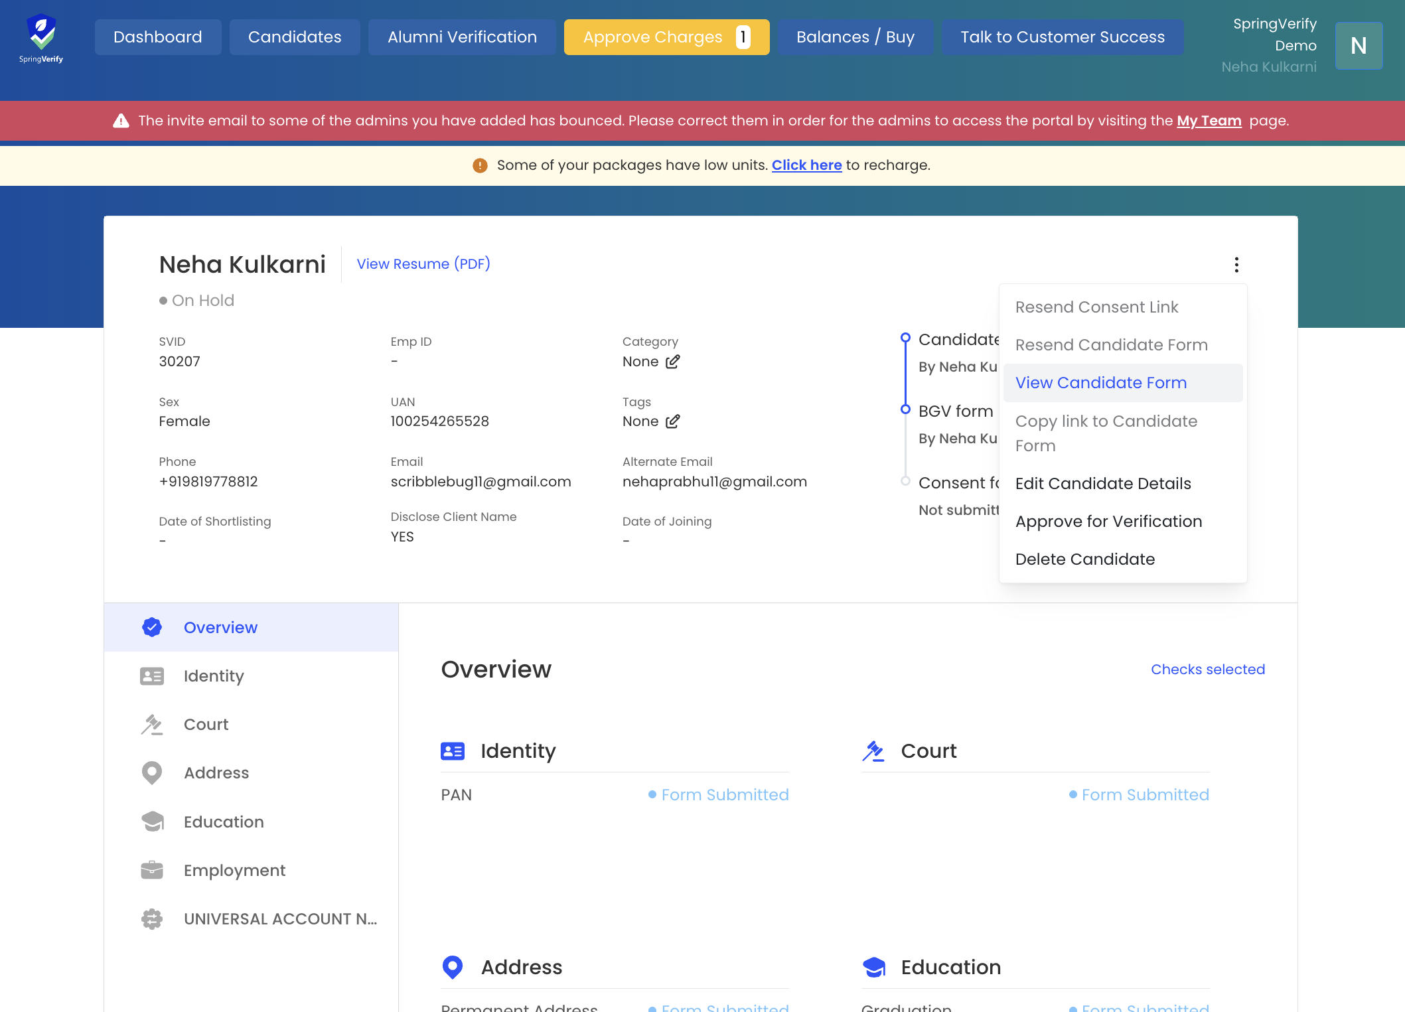Open the user avatar N menu
Image resolution: width=1405 pixels, height=1012 pixels.
[1358, 46]
